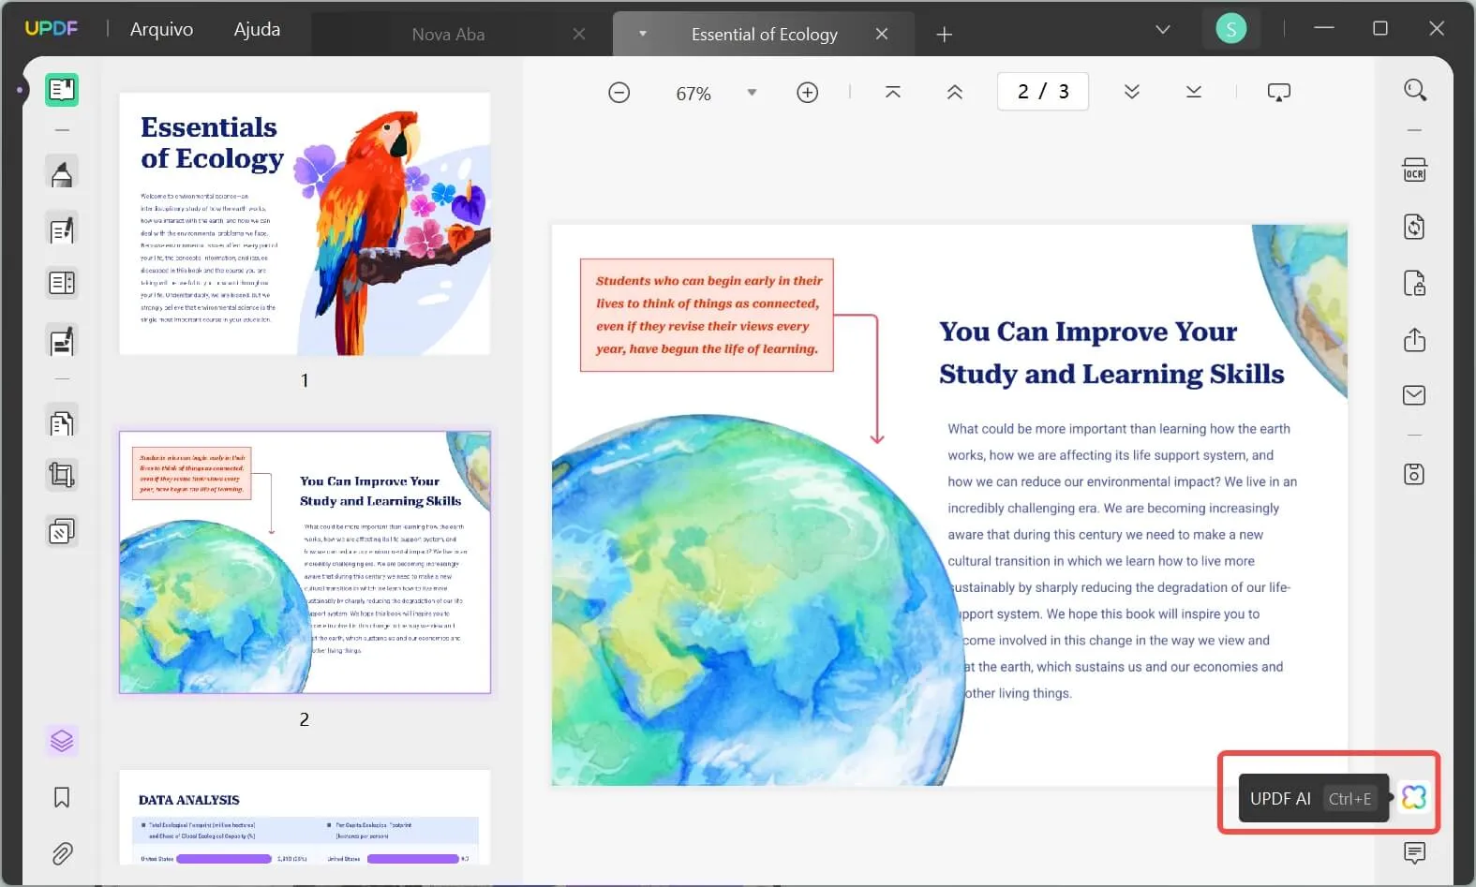
Task: Switch to the Nova Aba tab
Action: click(448, 35)
